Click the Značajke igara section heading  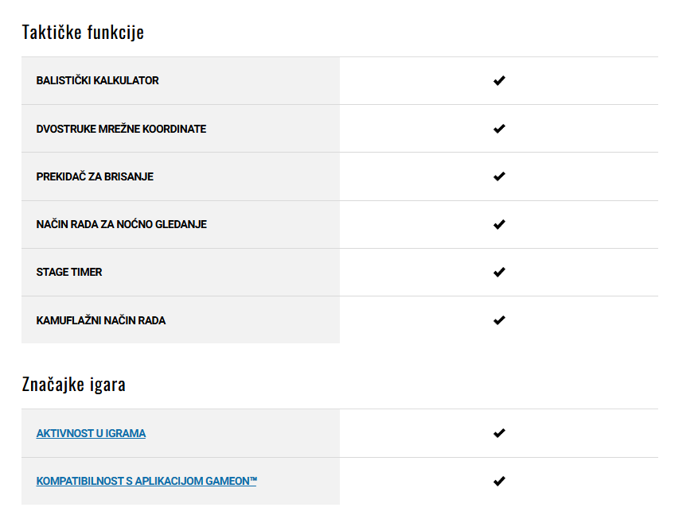tap(73, 385)
